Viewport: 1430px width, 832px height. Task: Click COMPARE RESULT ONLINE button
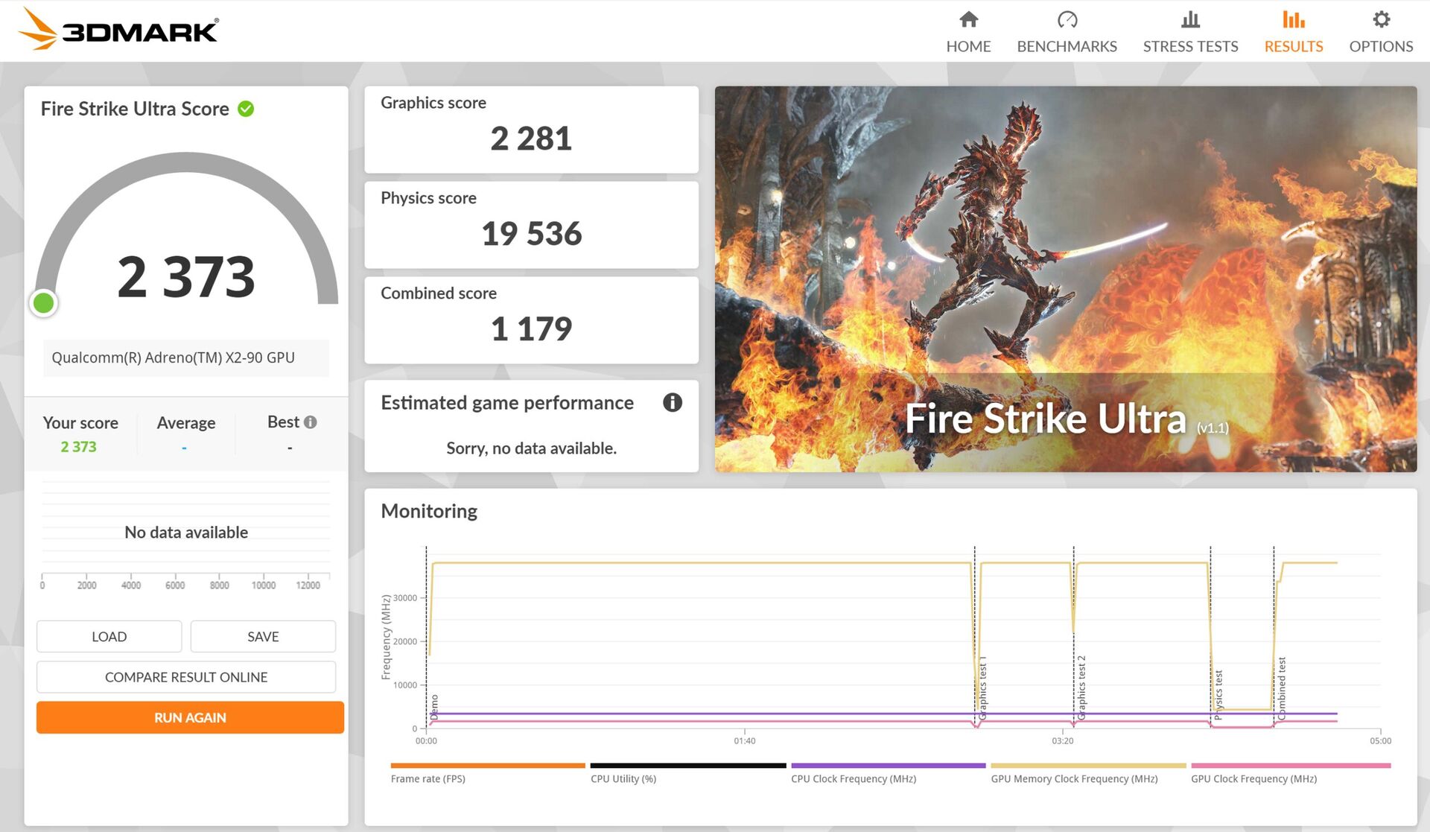point(186,677)
